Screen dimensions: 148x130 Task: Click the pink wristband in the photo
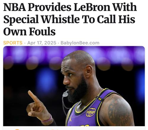47,120
